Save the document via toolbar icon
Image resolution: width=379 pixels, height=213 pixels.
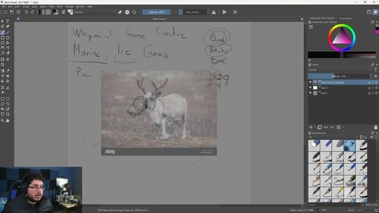point(18,12)
